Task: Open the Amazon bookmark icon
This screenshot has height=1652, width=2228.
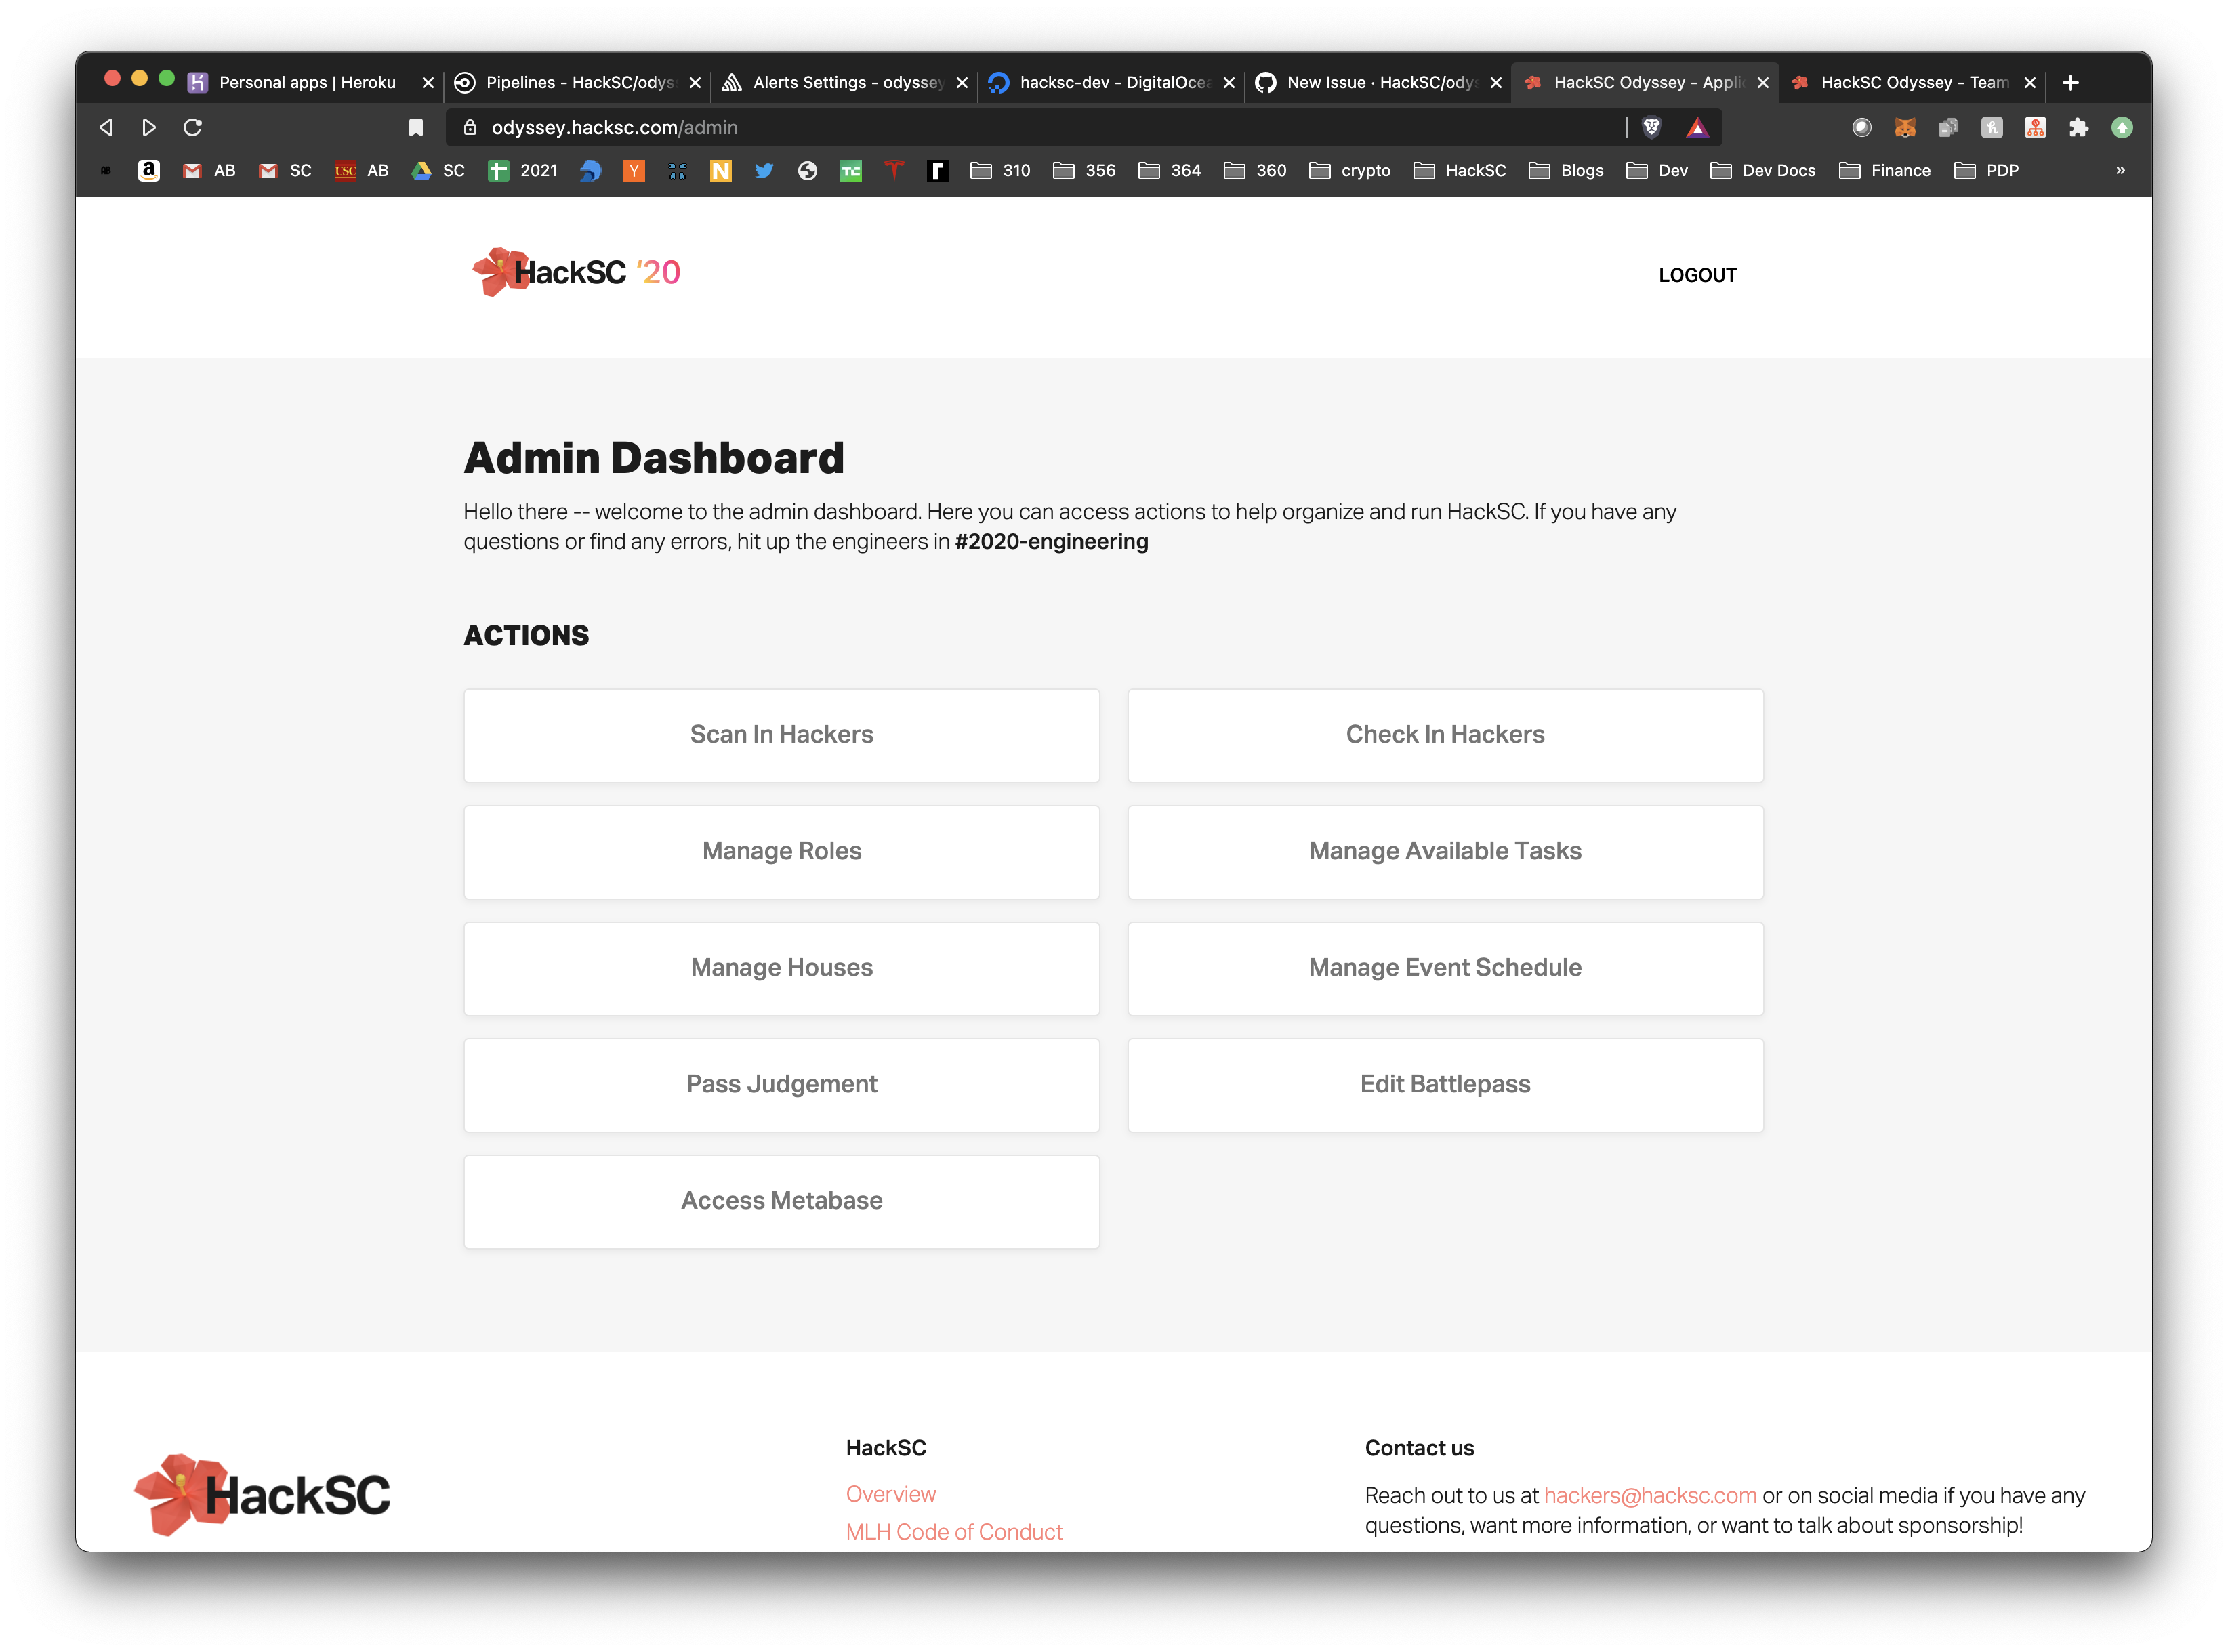Action: (149, 171)
